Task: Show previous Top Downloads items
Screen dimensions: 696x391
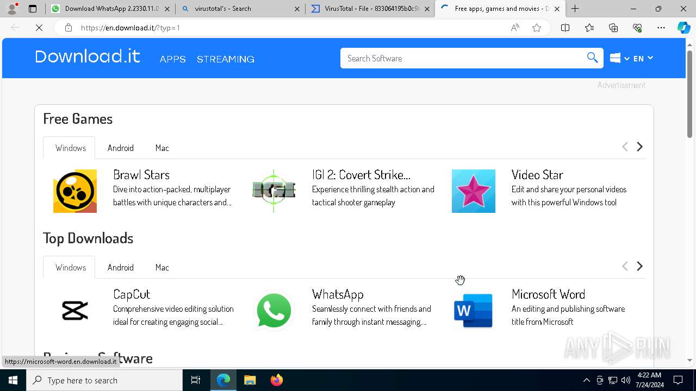Action: click(x=625, y=266)
